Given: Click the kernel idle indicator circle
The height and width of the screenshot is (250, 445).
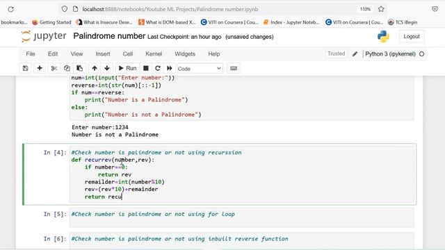Looking at the screenshot, I should point(422,54).
